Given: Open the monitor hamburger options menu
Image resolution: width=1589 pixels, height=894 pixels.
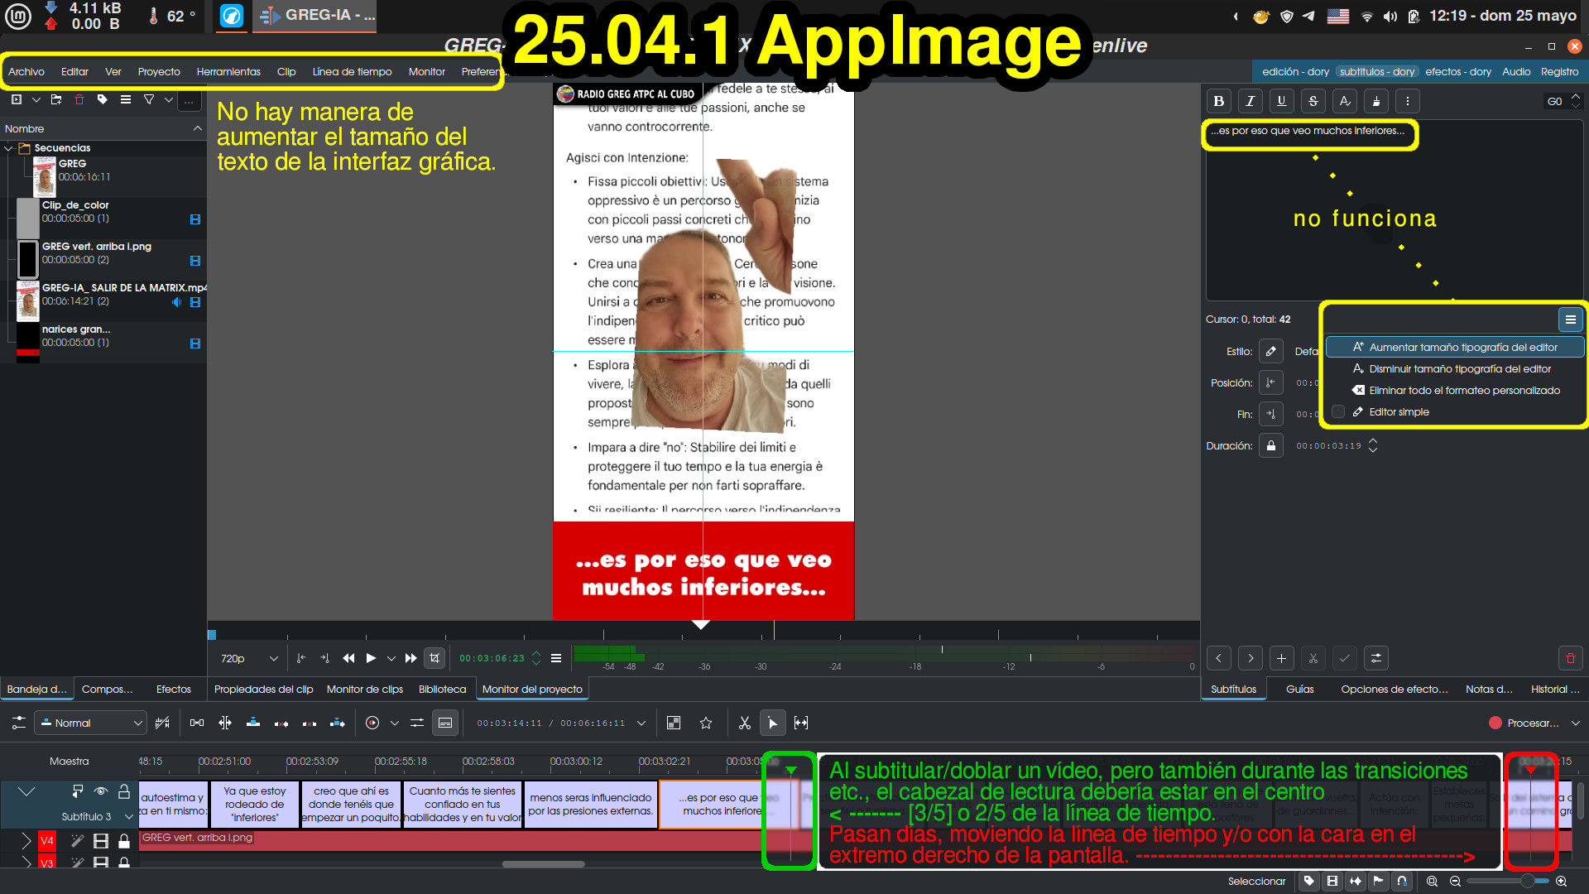Looking at the screenshot, I should click(556, 658).
